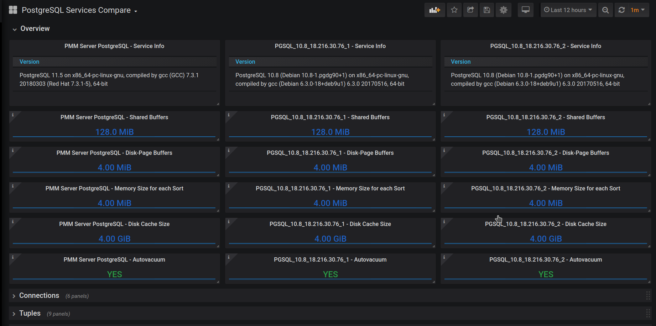Click the Add panel icon
The image size is (656, 326).
[x=434, y=10]
